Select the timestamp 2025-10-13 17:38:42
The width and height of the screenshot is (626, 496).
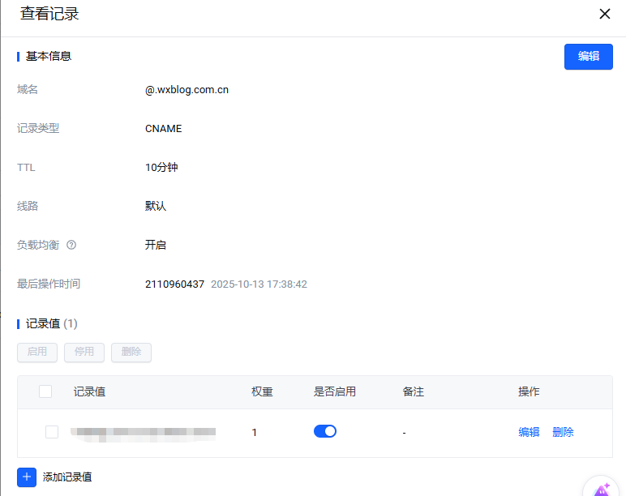click(259, 284)
